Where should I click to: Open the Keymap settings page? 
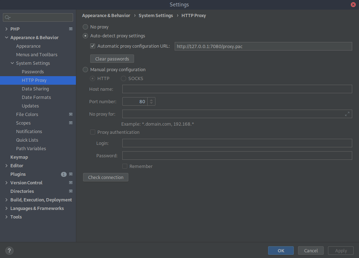(19, 157)
